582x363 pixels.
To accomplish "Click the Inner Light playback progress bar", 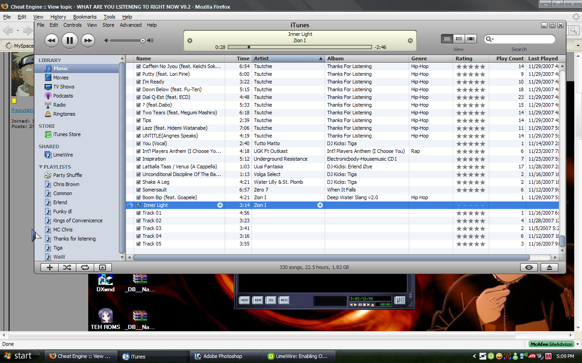I will pyautogui.click(x=300, y=47).
